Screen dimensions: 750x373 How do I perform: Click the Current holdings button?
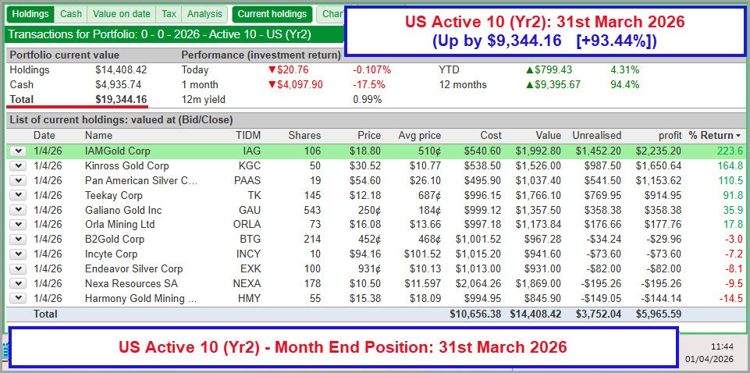pyautogui.click(x=272, y=14)
